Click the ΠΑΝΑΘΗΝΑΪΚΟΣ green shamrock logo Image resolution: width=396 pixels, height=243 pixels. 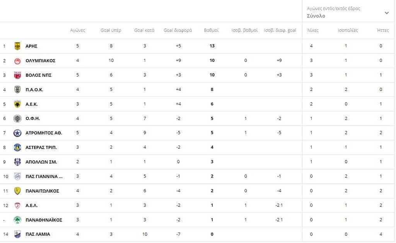(x=17, y=220)
